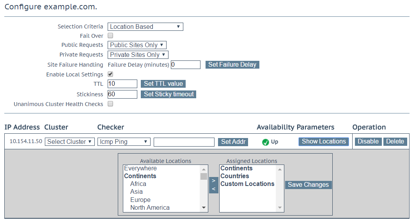Click the Failure Delay minutes field
Image resolution: width=415 pixels, height=223 pixels.
point(186,65)
